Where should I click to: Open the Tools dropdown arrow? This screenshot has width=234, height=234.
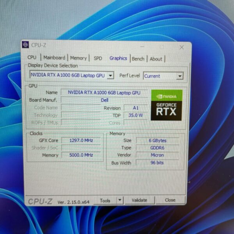[120, 200]
